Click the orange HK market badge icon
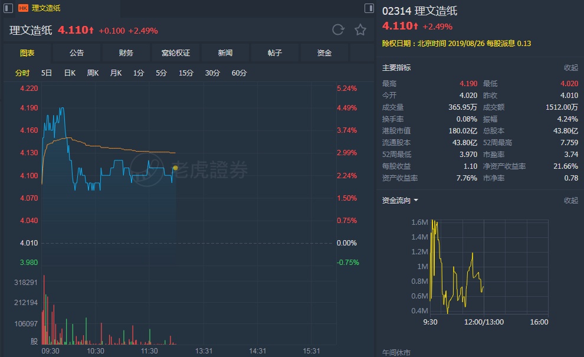 point(24,8)
